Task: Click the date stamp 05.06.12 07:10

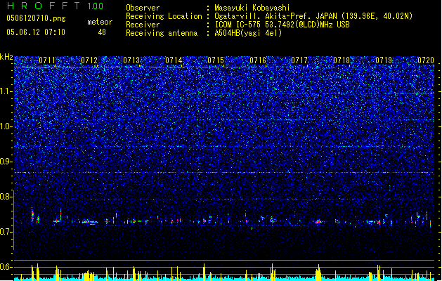Action: pos(36,32)
